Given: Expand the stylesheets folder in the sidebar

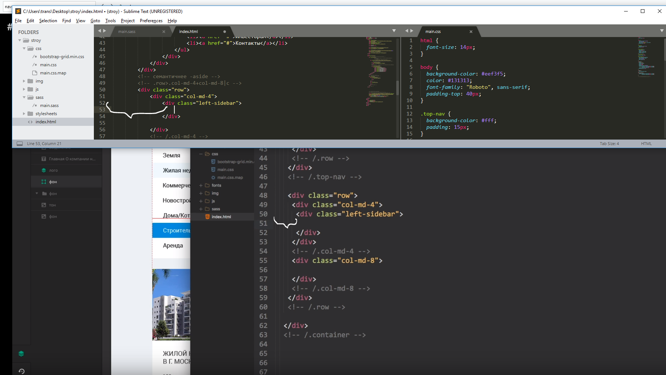Looking at the screenshot, I should click(24, 114).
